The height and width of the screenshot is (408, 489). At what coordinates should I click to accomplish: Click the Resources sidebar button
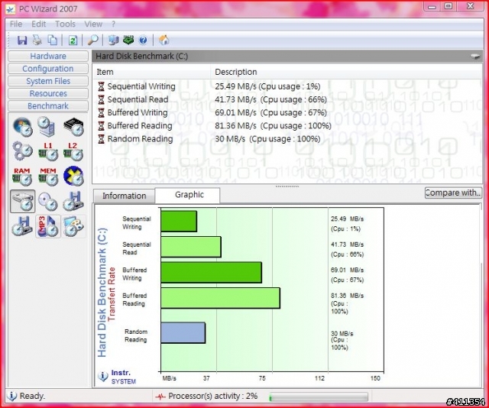(48, 93)
